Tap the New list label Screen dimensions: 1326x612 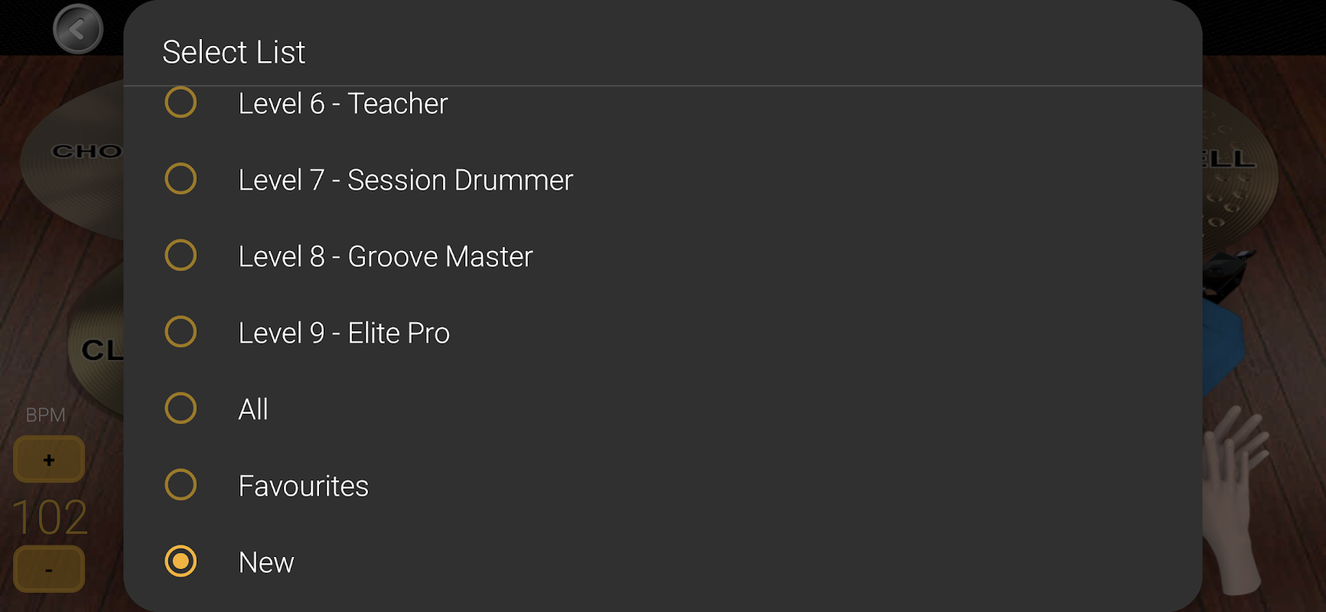tap(266, 562)
